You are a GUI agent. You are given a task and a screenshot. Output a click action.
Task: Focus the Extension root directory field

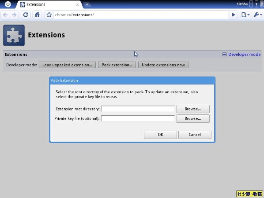pos(138,109)
